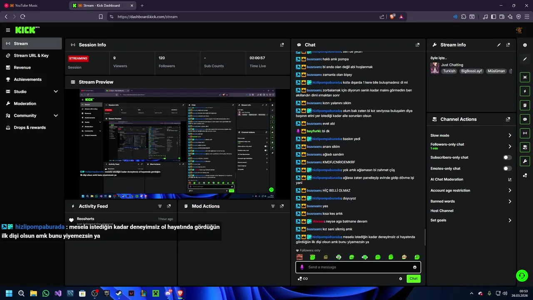The width and height of the screenshot is (533, 300).
Task: Click the channel points icon below chat input
Action: click(303, 279)
